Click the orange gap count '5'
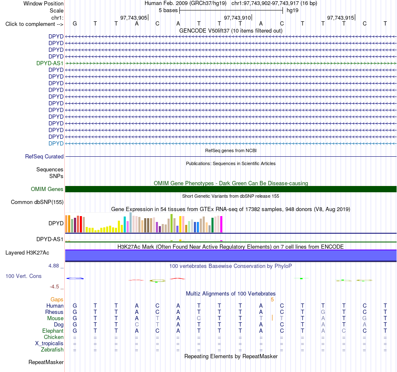The width and height of the screenshot is (397, 372). 272,300
